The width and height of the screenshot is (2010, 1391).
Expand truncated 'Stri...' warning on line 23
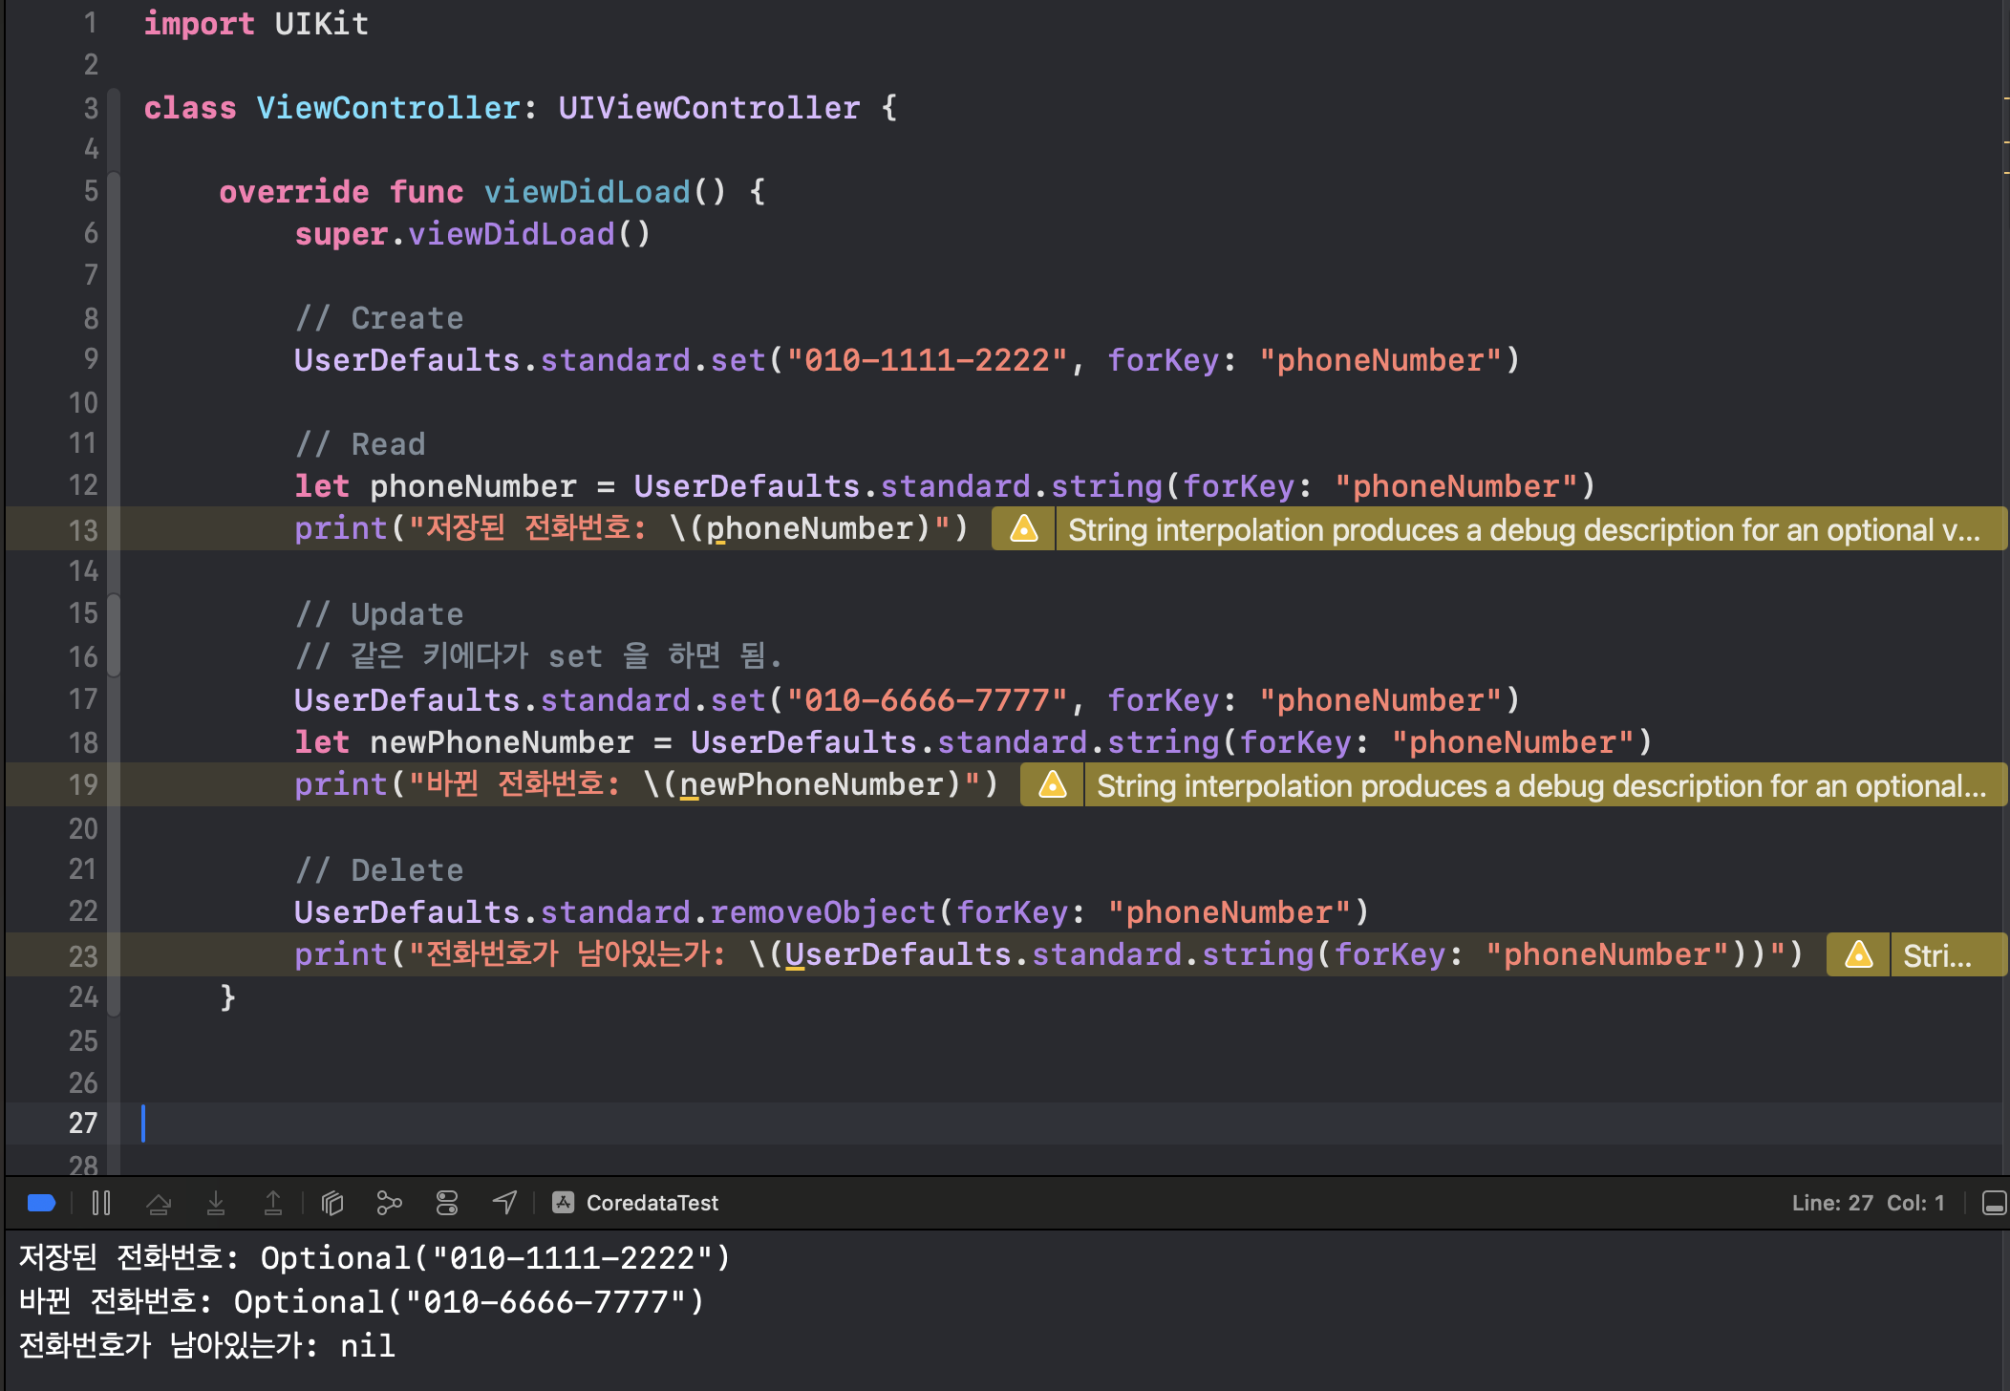(1936, 955)
